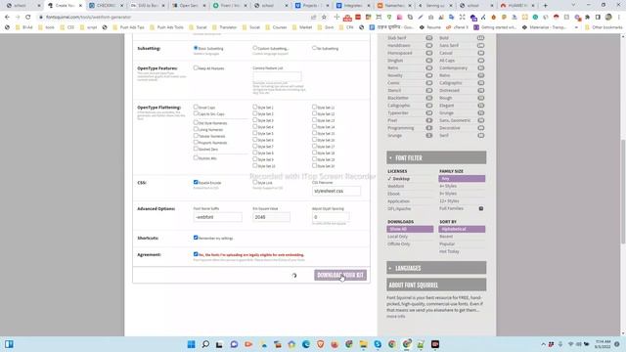Filter licenses by Webfont
This screenshot has width=626, height=352.
395,187
